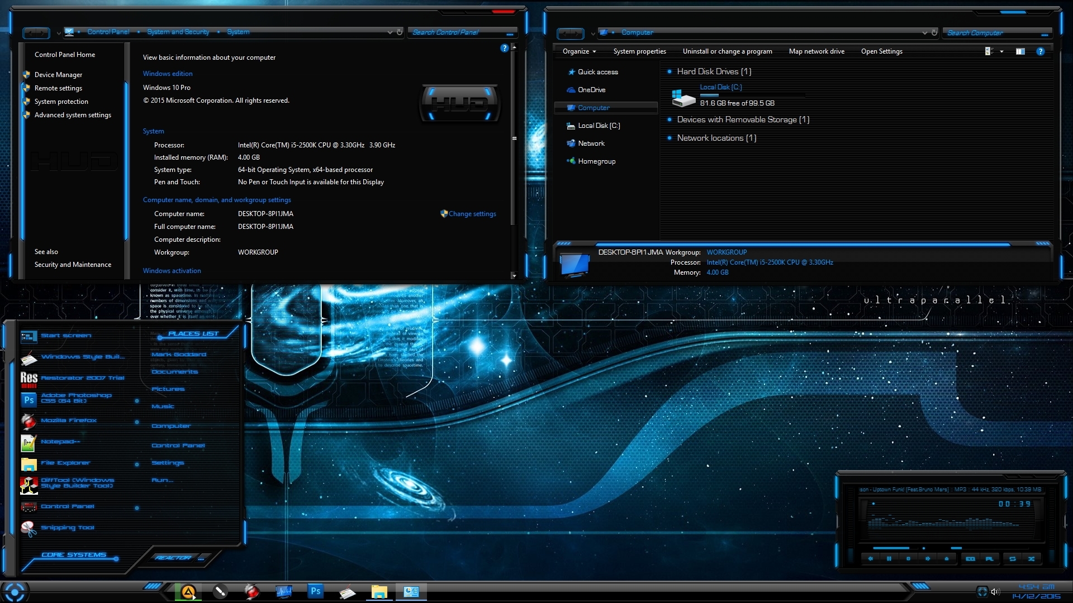Click Uninstall or change a program button
This screenshot has width=1073, height=603.
(x=728, y=51)
